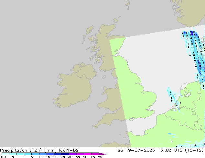Click the '14' precipitation value on the map

click(x=200, y=66)
